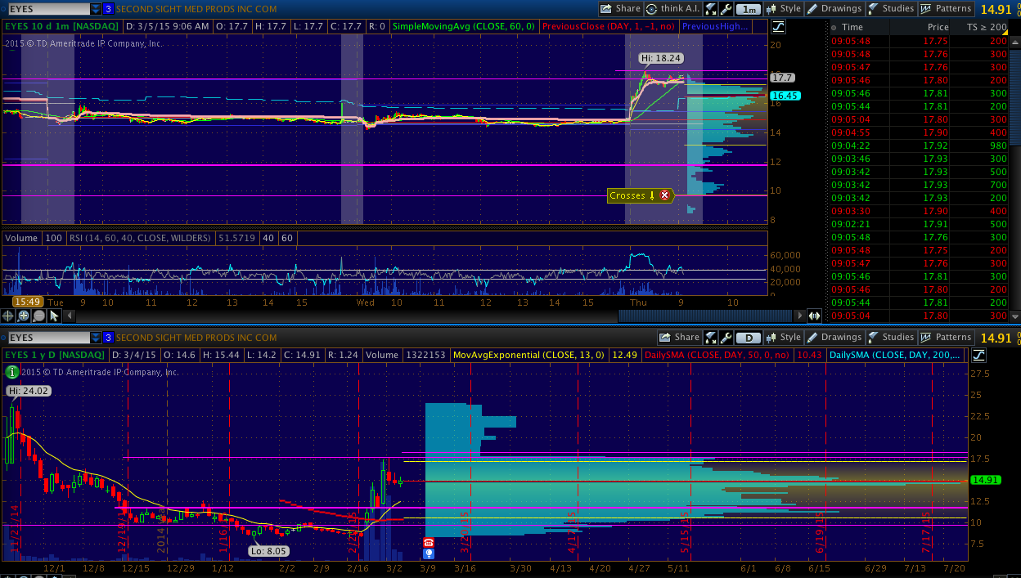1021x578 pixels.
Task: Click the zoom magnifier tool below chart
Action: [x=24, y=316]
